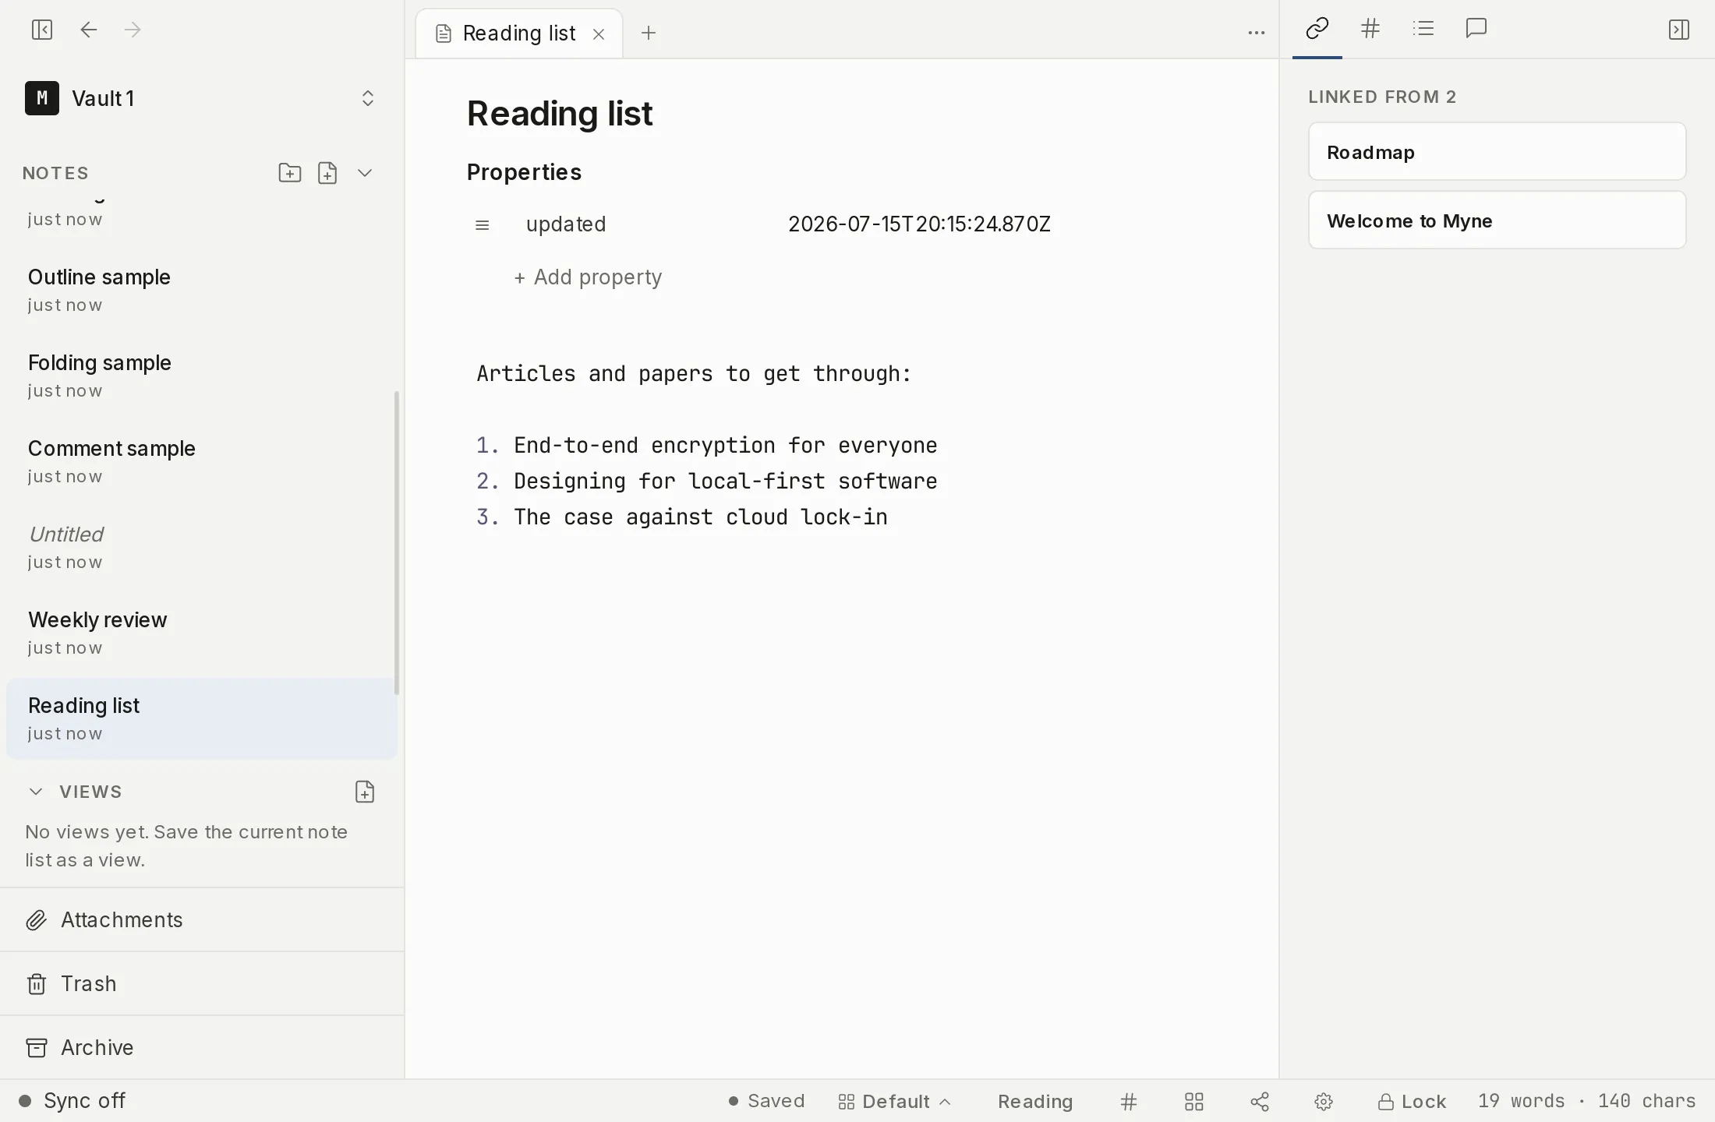Switch to the backlinks panel tab
Viewport: 1715px width, 1122px height.
point(1317,30)
